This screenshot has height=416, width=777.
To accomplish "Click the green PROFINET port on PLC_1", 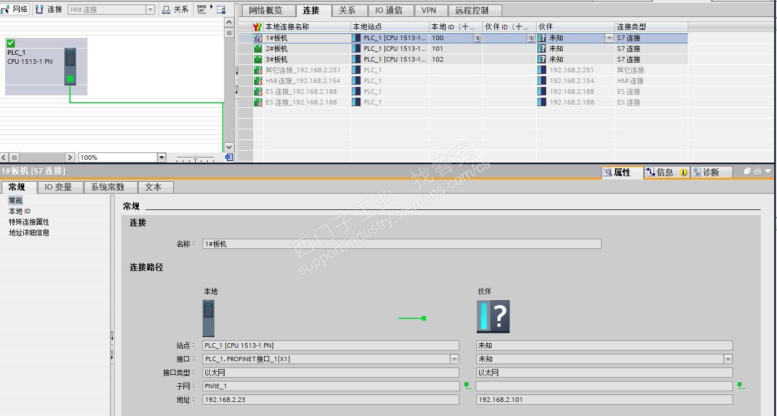I will click(70, 79).
